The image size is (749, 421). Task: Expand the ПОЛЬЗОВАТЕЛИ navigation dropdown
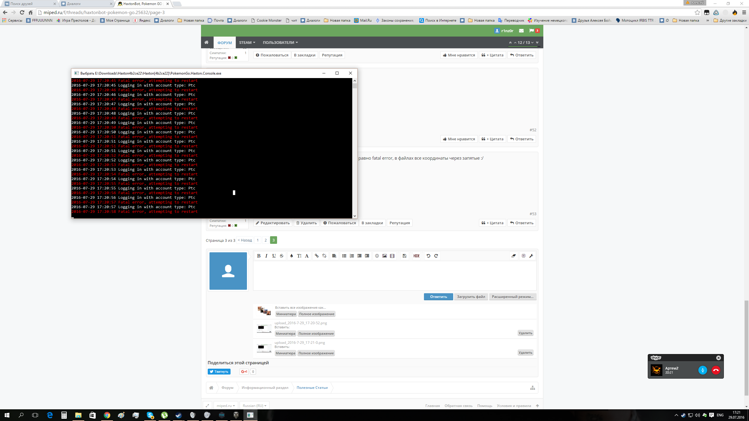pyautogui.click(x=280, y=42)
